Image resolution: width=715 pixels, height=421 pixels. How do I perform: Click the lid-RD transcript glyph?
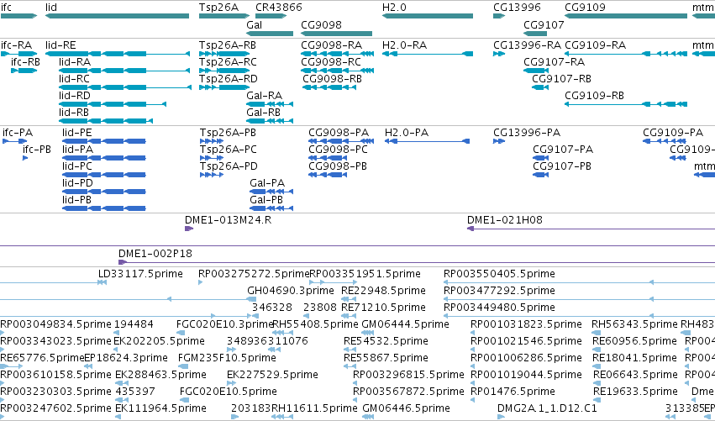[113, 104]
